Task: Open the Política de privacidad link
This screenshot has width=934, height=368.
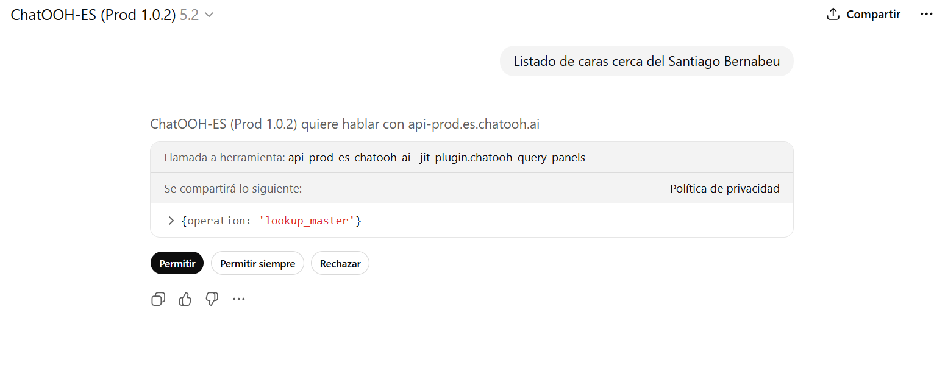Action: point(724,188)
